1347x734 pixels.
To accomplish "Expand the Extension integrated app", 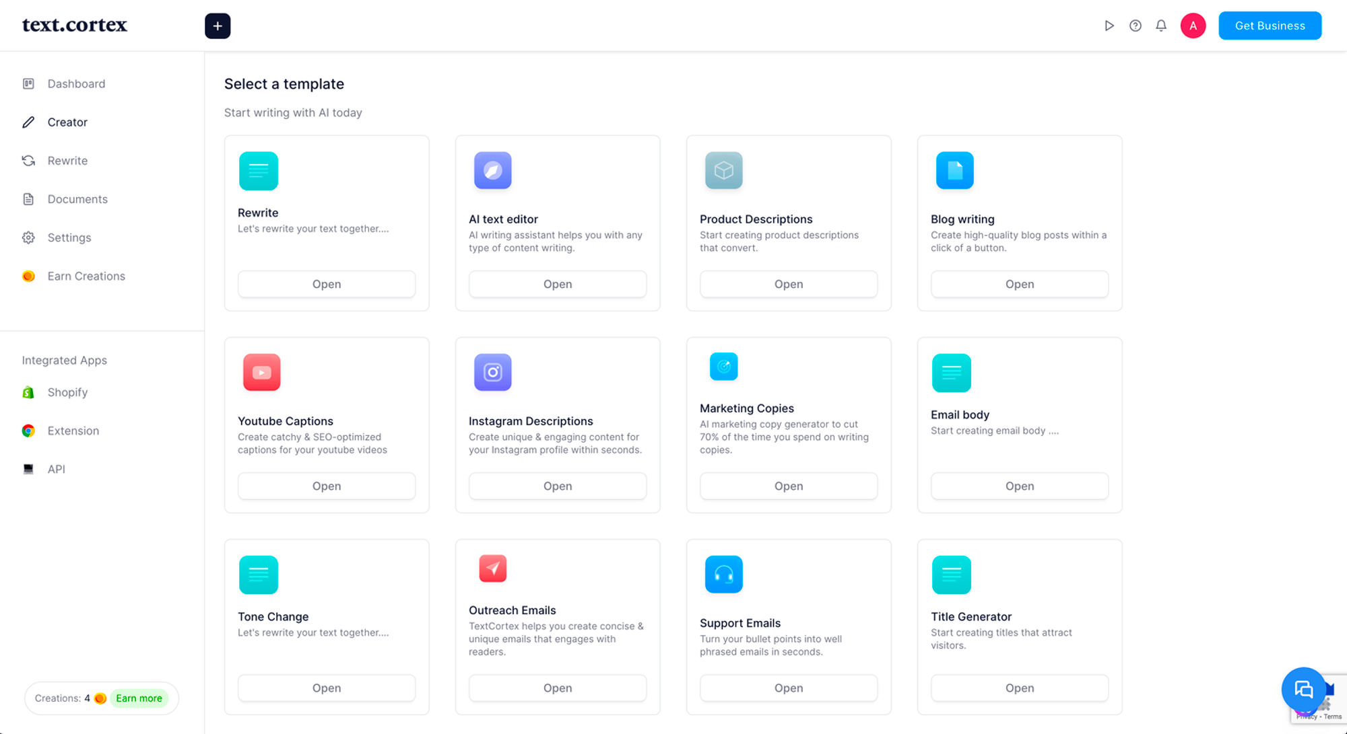I will point(72,431).
